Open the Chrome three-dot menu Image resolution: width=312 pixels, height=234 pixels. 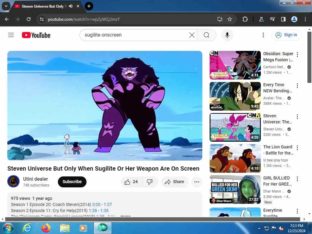coord(305,19)
